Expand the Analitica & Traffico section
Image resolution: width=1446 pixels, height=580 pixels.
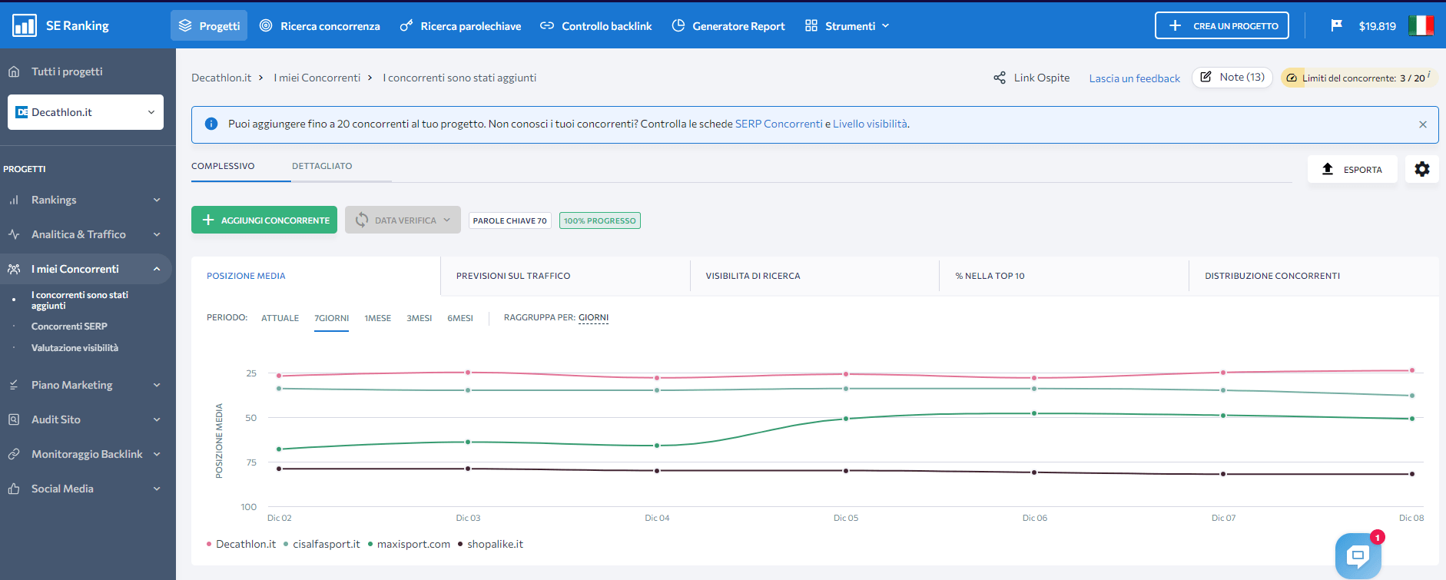pos(157,234)
